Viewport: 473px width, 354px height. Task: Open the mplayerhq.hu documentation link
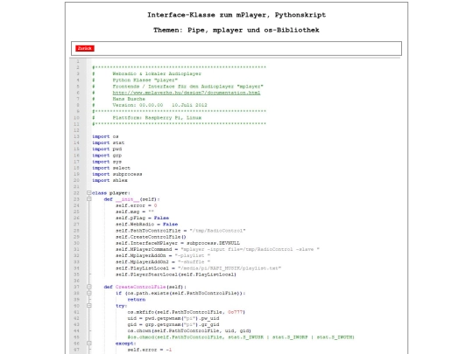coord(187,93)
